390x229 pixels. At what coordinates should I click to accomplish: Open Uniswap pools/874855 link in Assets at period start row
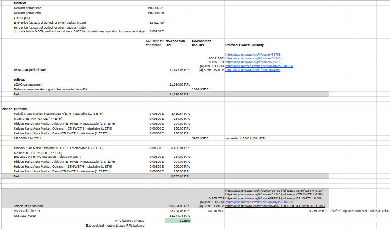(253, 70)
